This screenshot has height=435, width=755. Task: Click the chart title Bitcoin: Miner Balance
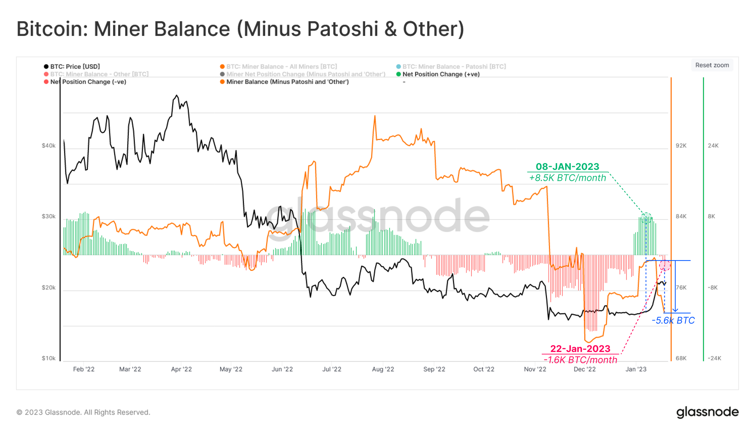click(240, 29)
